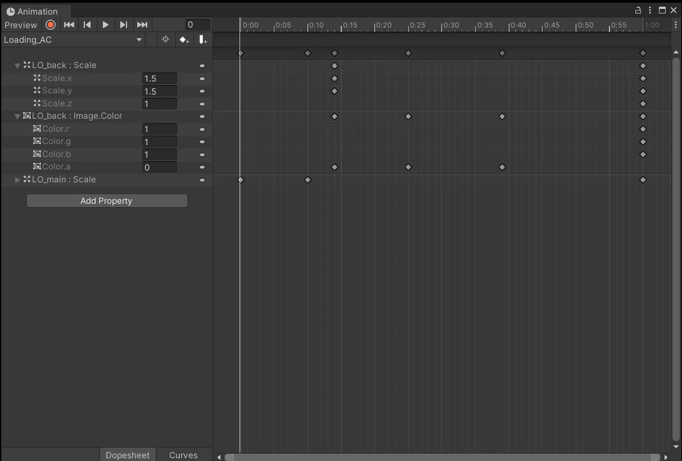
Task: Select the Color.a row
Action: [106, 167]
